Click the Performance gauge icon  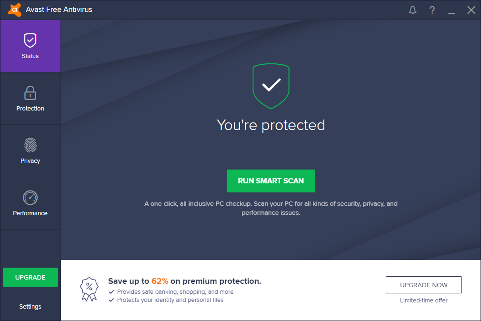point(30,197)
